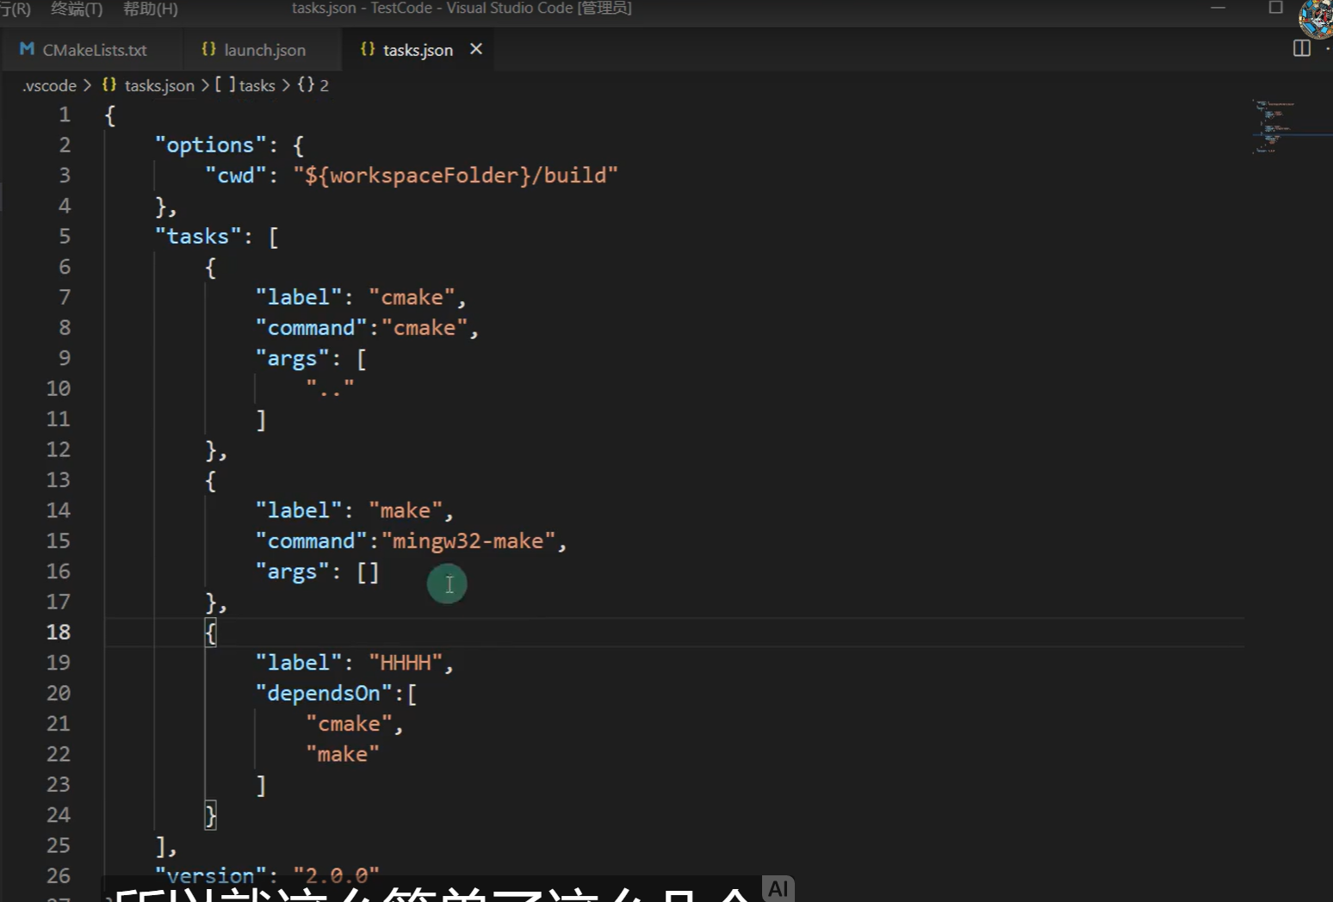Click the "command" key on line 8
This screenshot has height=902, width=1333.
point(311,327)
